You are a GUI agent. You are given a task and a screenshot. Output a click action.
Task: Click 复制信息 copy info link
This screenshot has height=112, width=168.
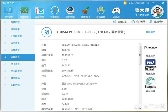click(150, 32)
